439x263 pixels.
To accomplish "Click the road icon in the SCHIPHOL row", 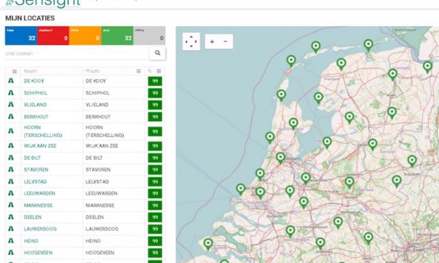I will click(x=11, y=92).
